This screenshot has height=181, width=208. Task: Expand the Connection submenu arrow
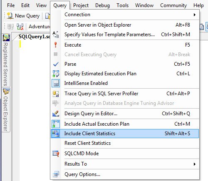(x=195, y=15)
